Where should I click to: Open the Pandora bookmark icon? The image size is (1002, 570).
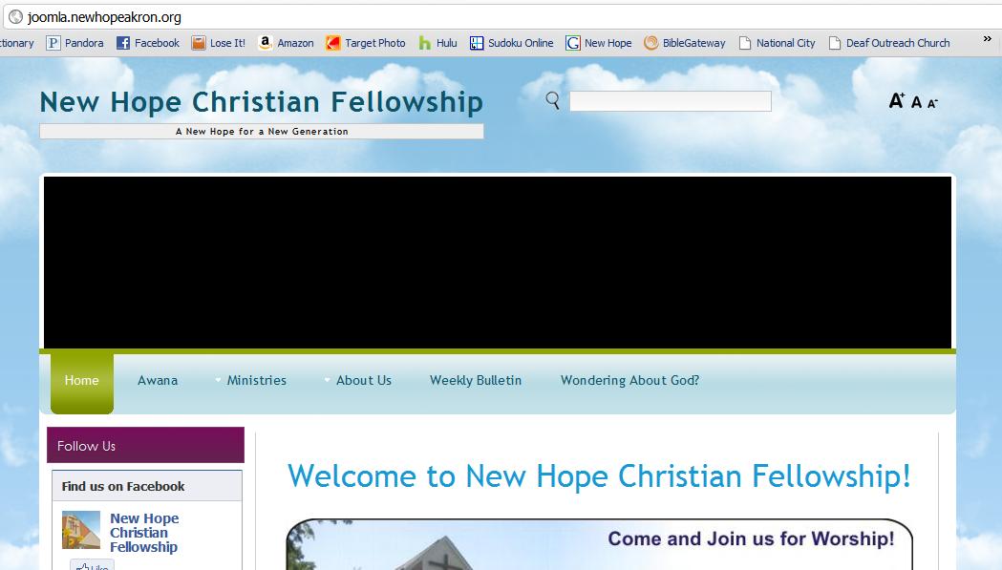(53, 43)
